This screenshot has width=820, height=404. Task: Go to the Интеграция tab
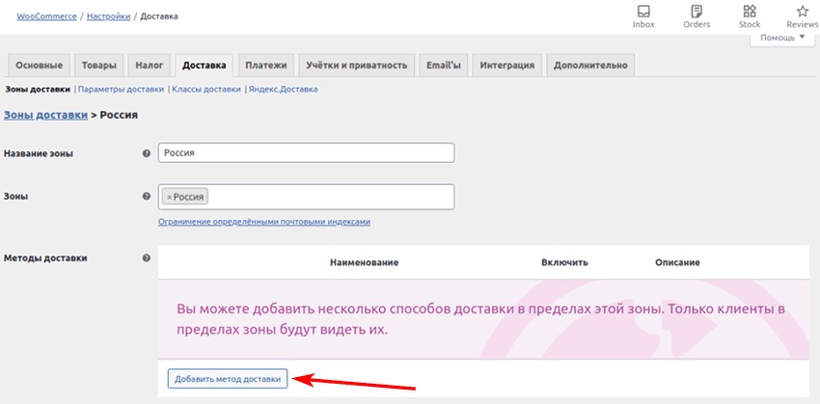(506, 66)
